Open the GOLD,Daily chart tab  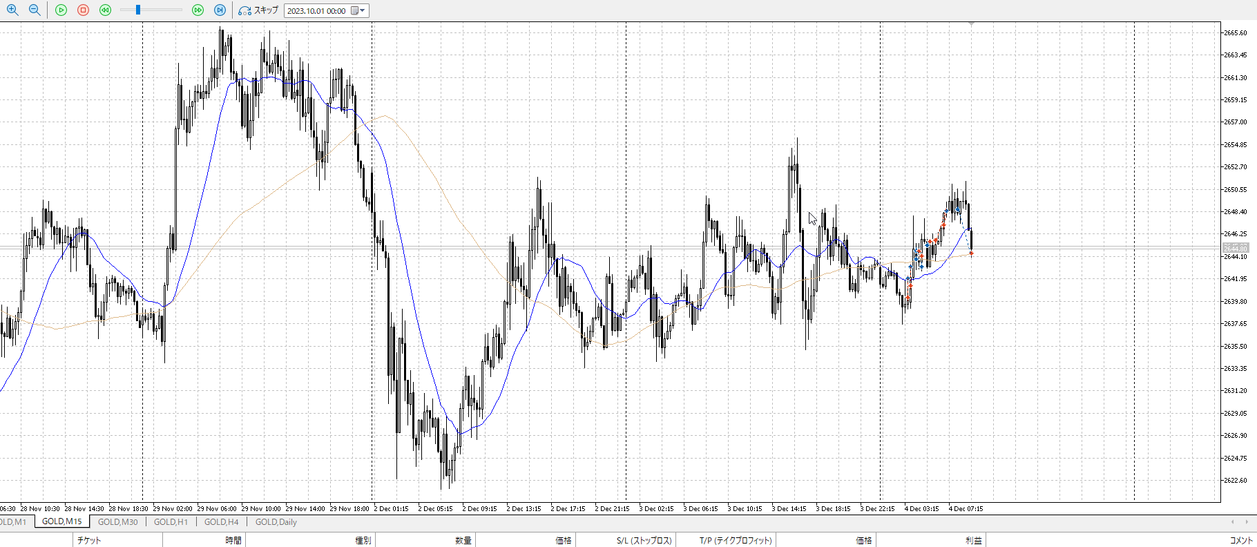276,522
